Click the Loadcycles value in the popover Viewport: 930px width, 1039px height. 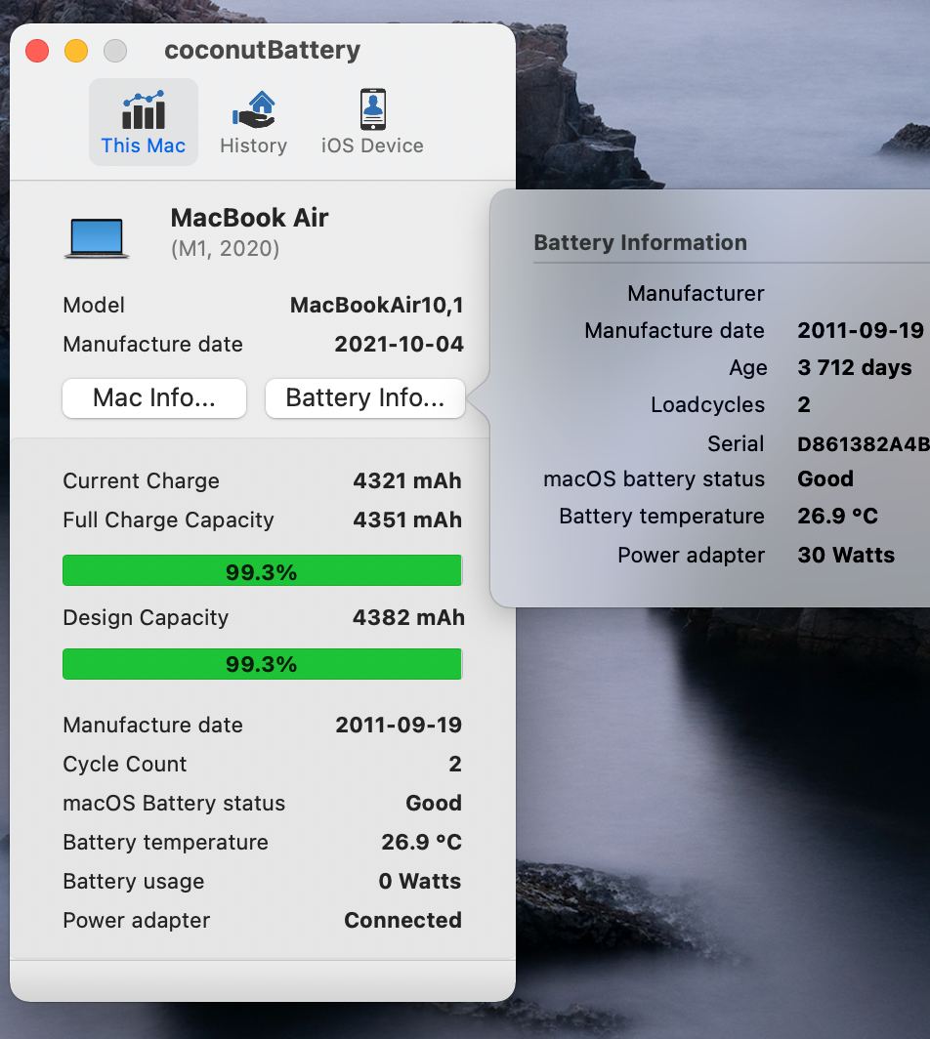[x=804, y=405]
